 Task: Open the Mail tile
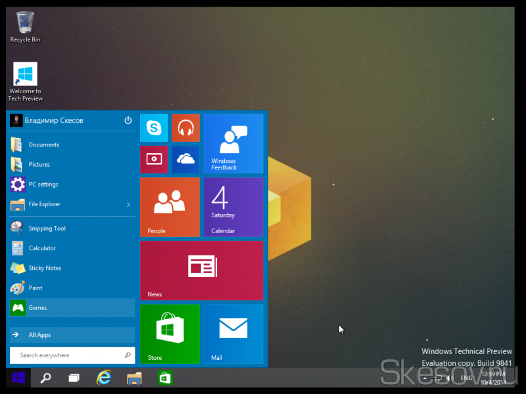(x=233, y=333)
